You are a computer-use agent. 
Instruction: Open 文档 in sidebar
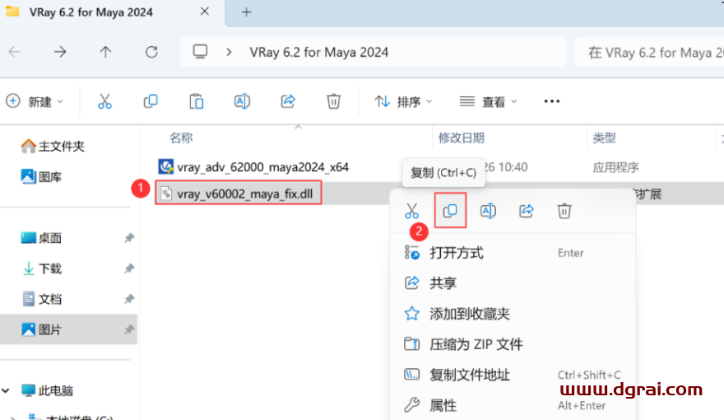42,299
